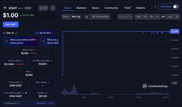The height and width of the screenshot is (107, 182).
Task: Click the candlestick icon beside TradingView
Action: click(94, 17)
